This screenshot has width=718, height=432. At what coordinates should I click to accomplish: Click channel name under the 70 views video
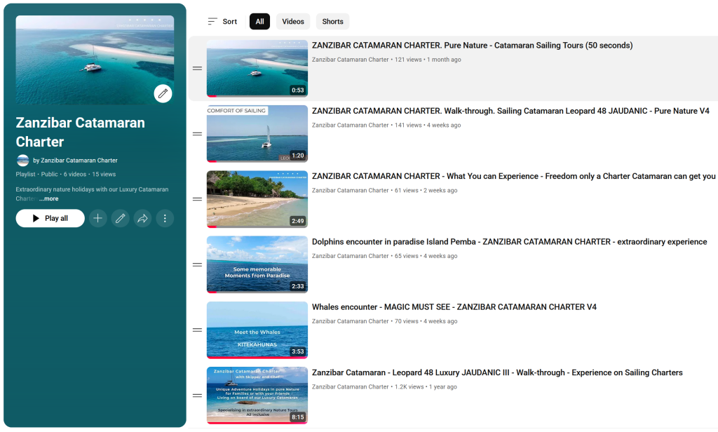(351, 321)
